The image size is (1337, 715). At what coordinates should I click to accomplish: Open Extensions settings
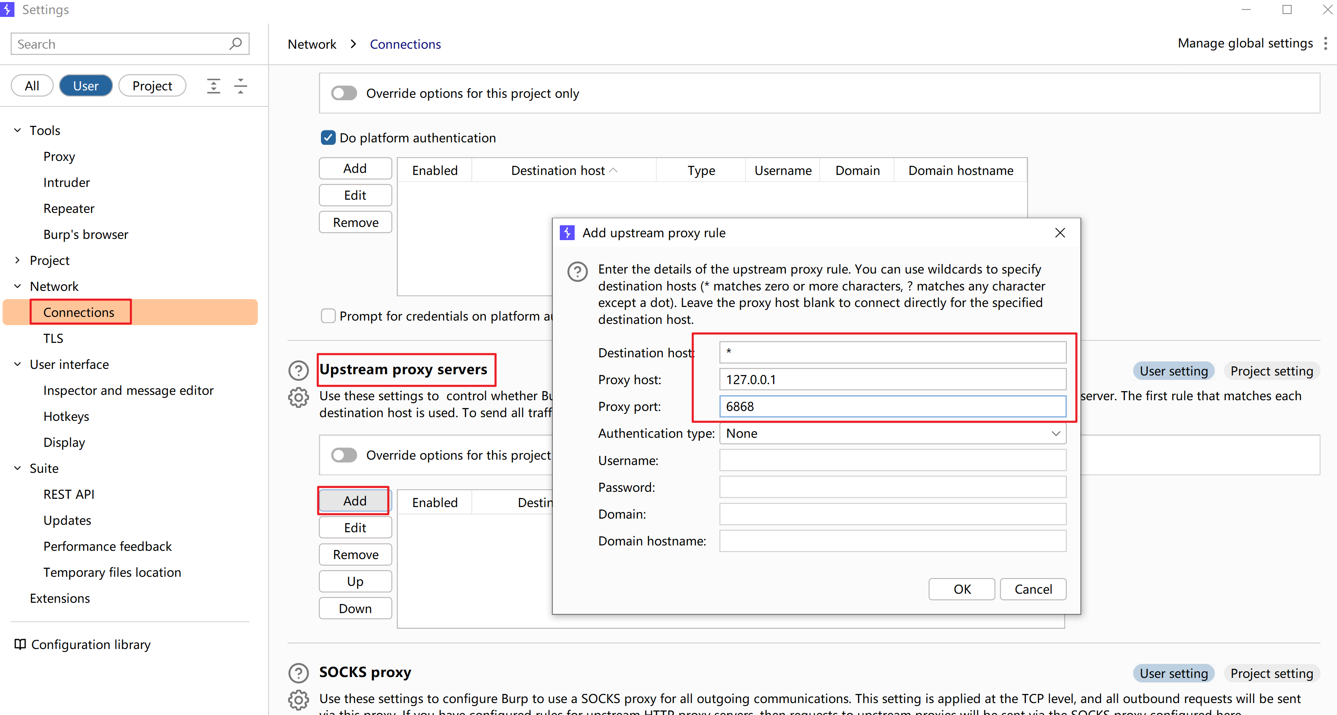click(60, 598)
